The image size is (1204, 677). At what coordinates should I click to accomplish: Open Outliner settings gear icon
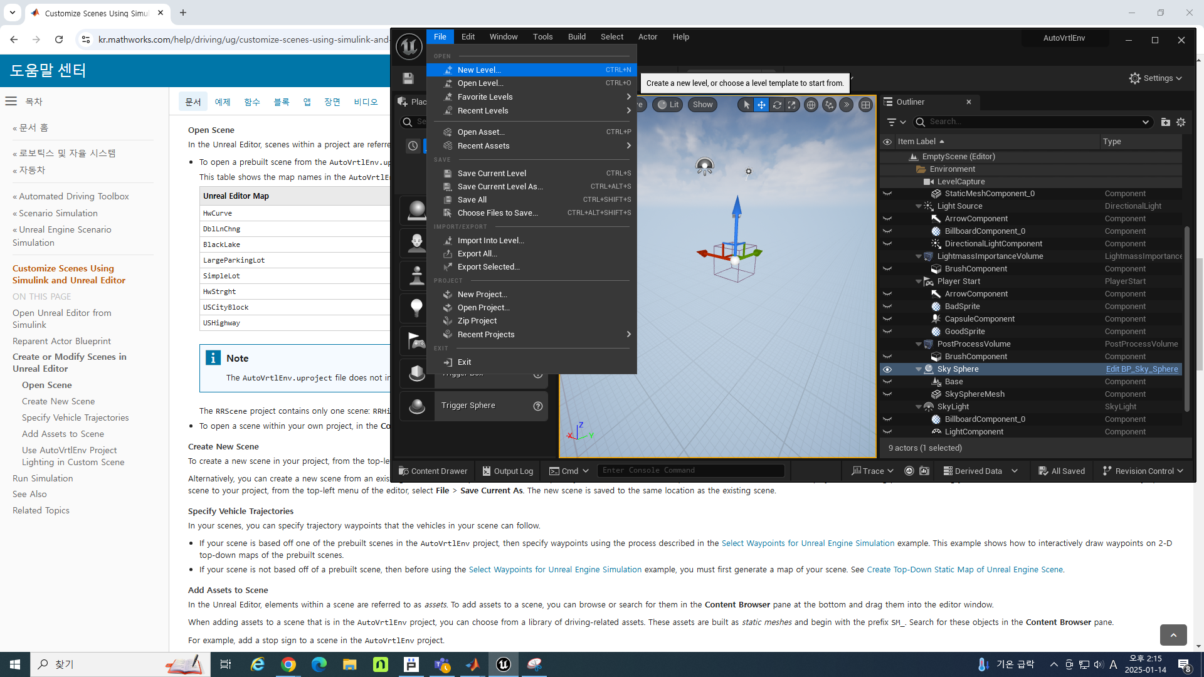pos(1181,122)
